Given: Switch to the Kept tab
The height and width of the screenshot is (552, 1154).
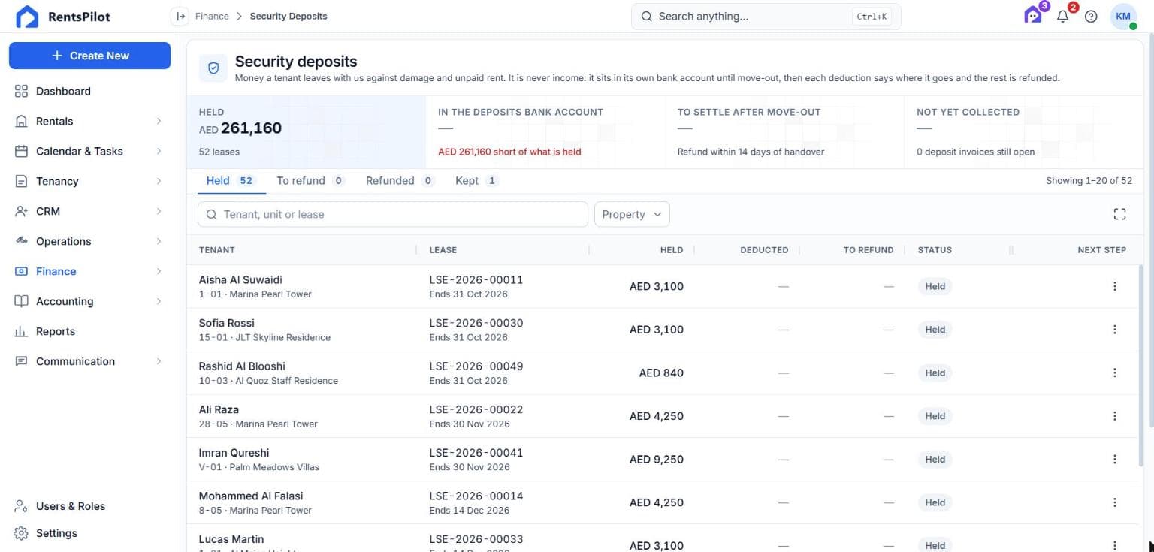Looking at the screenshot, I should (x=476, y=180).
